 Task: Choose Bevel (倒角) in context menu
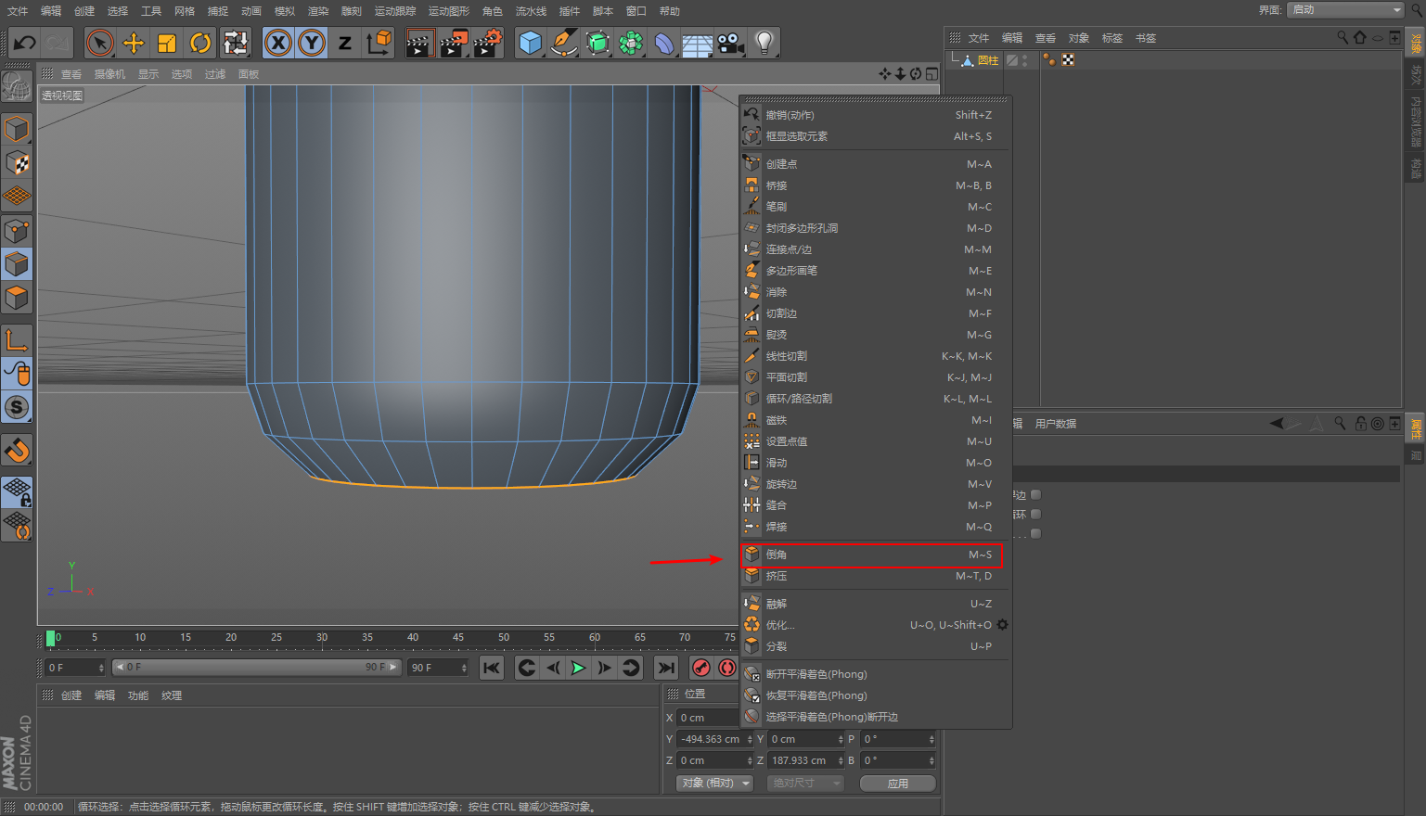871,555
